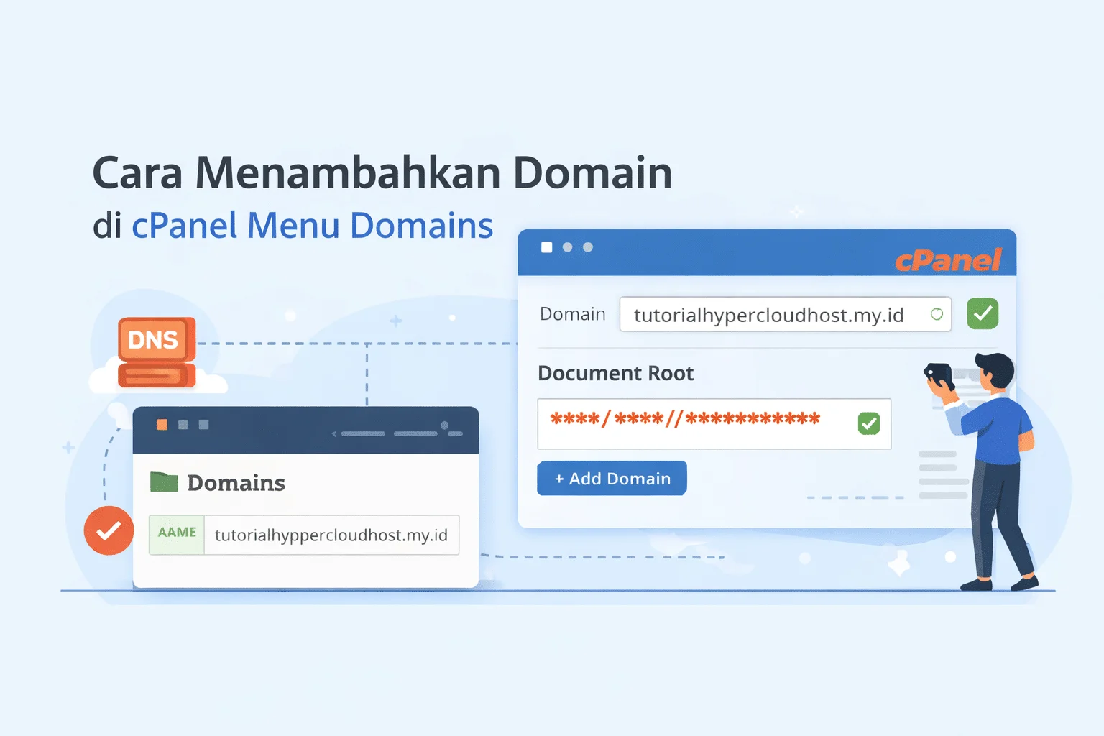
Task: Click the orange DNS server icon
Action: coord(157,352)
